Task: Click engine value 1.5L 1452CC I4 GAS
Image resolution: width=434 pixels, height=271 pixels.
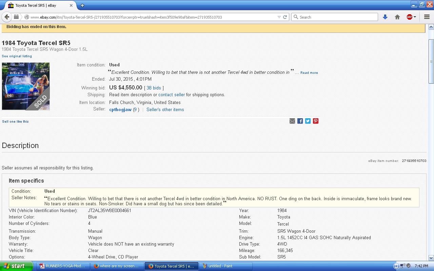Action: click(x=324, y=237)
